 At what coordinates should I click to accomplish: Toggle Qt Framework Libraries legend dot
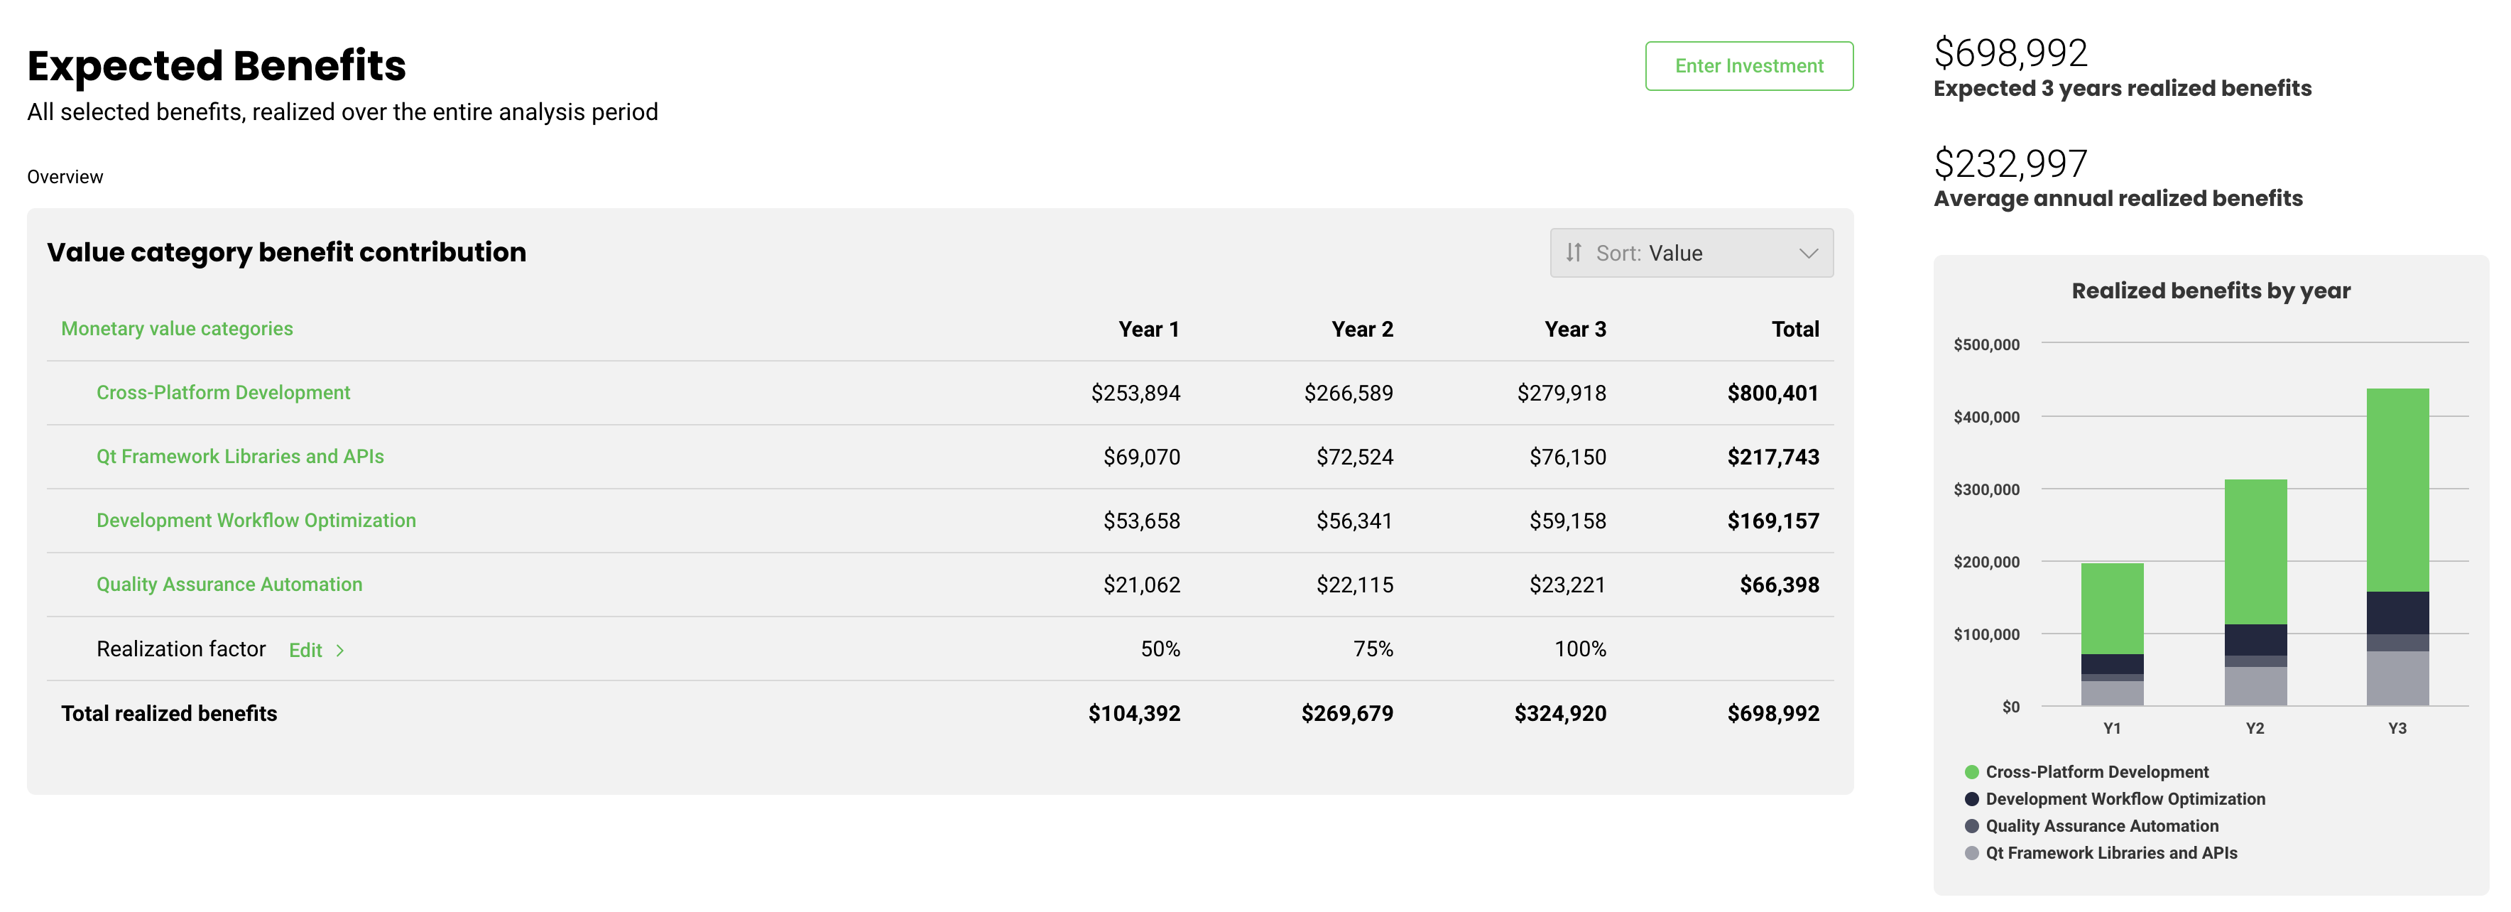[x=1972, y=852]
